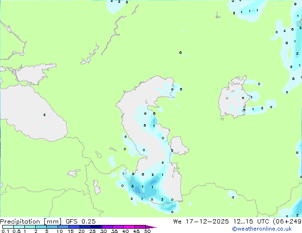Click the 35 to 40 mm legend swatch
This screenshot has width=302, height=233.
[118, 227]
